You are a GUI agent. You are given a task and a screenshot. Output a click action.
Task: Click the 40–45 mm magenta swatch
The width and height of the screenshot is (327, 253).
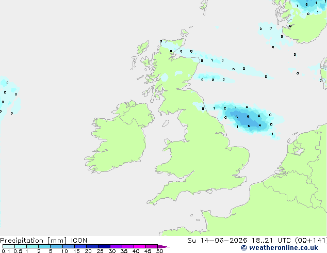(140, 246)
